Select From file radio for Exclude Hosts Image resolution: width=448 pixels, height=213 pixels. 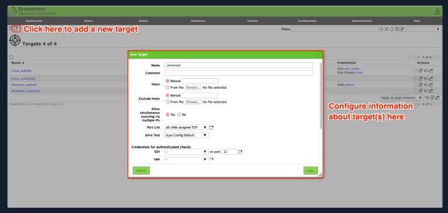167,102
